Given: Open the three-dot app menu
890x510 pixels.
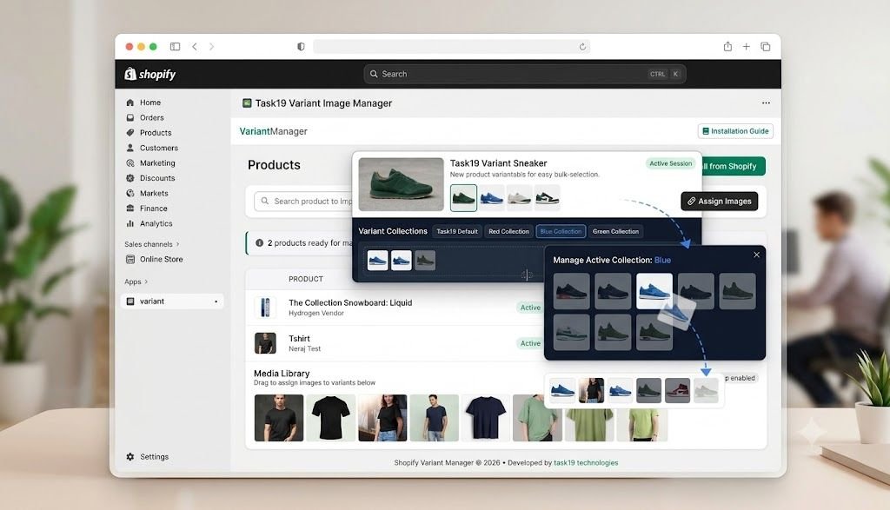Looking at the screenshot, I should [766, 103].
